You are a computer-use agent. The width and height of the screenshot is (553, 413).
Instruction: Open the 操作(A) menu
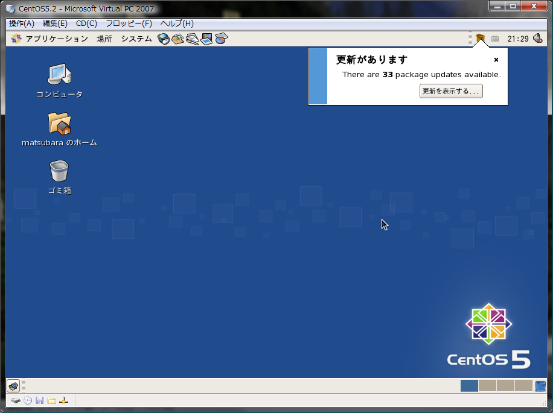pyautogui.click(x=22, y=24)
